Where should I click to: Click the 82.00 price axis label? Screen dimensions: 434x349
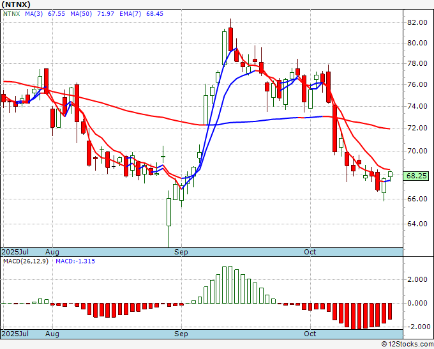point(417,22)
